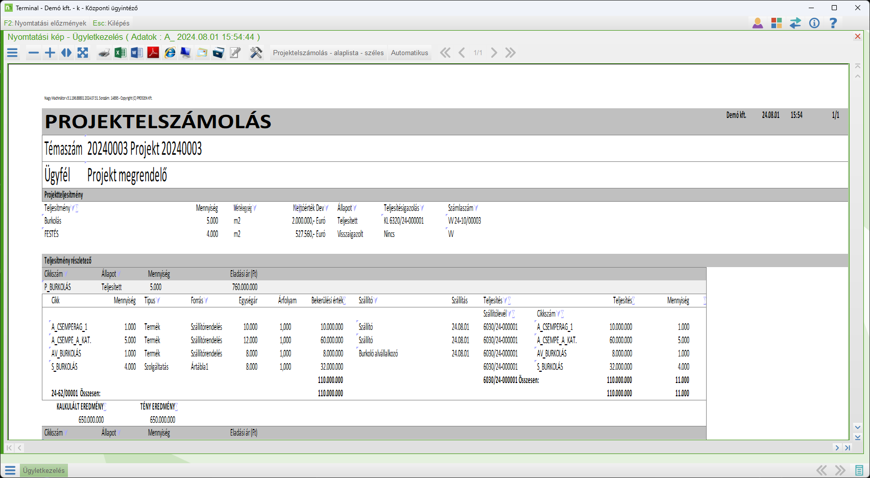Open the Automatikus option selector
The image size is (870, 478).
(x=409, y=53)
